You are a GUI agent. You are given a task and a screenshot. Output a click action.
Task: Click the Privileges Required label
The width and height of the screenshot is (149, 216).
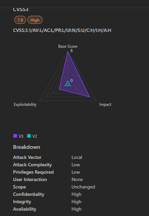point(33,172)
